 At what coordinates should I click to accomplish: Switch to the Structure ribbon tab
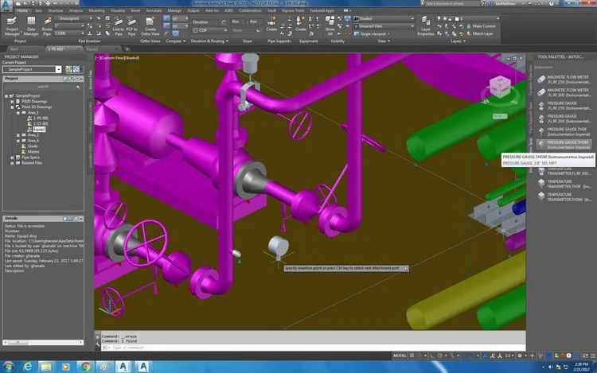(x=56, y=10)
